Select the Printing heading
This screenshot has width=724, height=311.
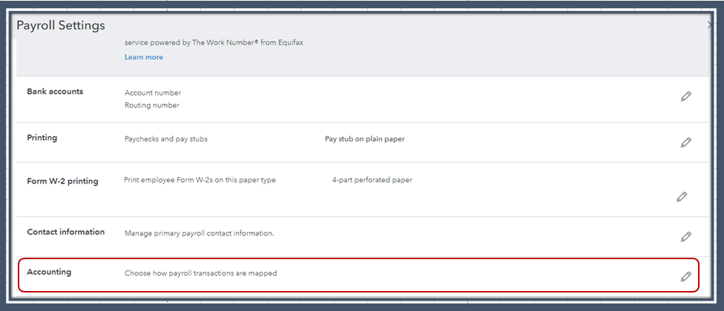42,138
